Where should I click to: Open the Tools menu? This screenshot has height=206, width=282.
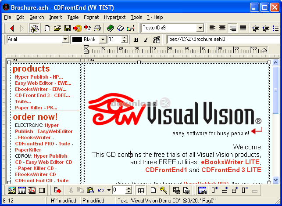click(136, 17)
